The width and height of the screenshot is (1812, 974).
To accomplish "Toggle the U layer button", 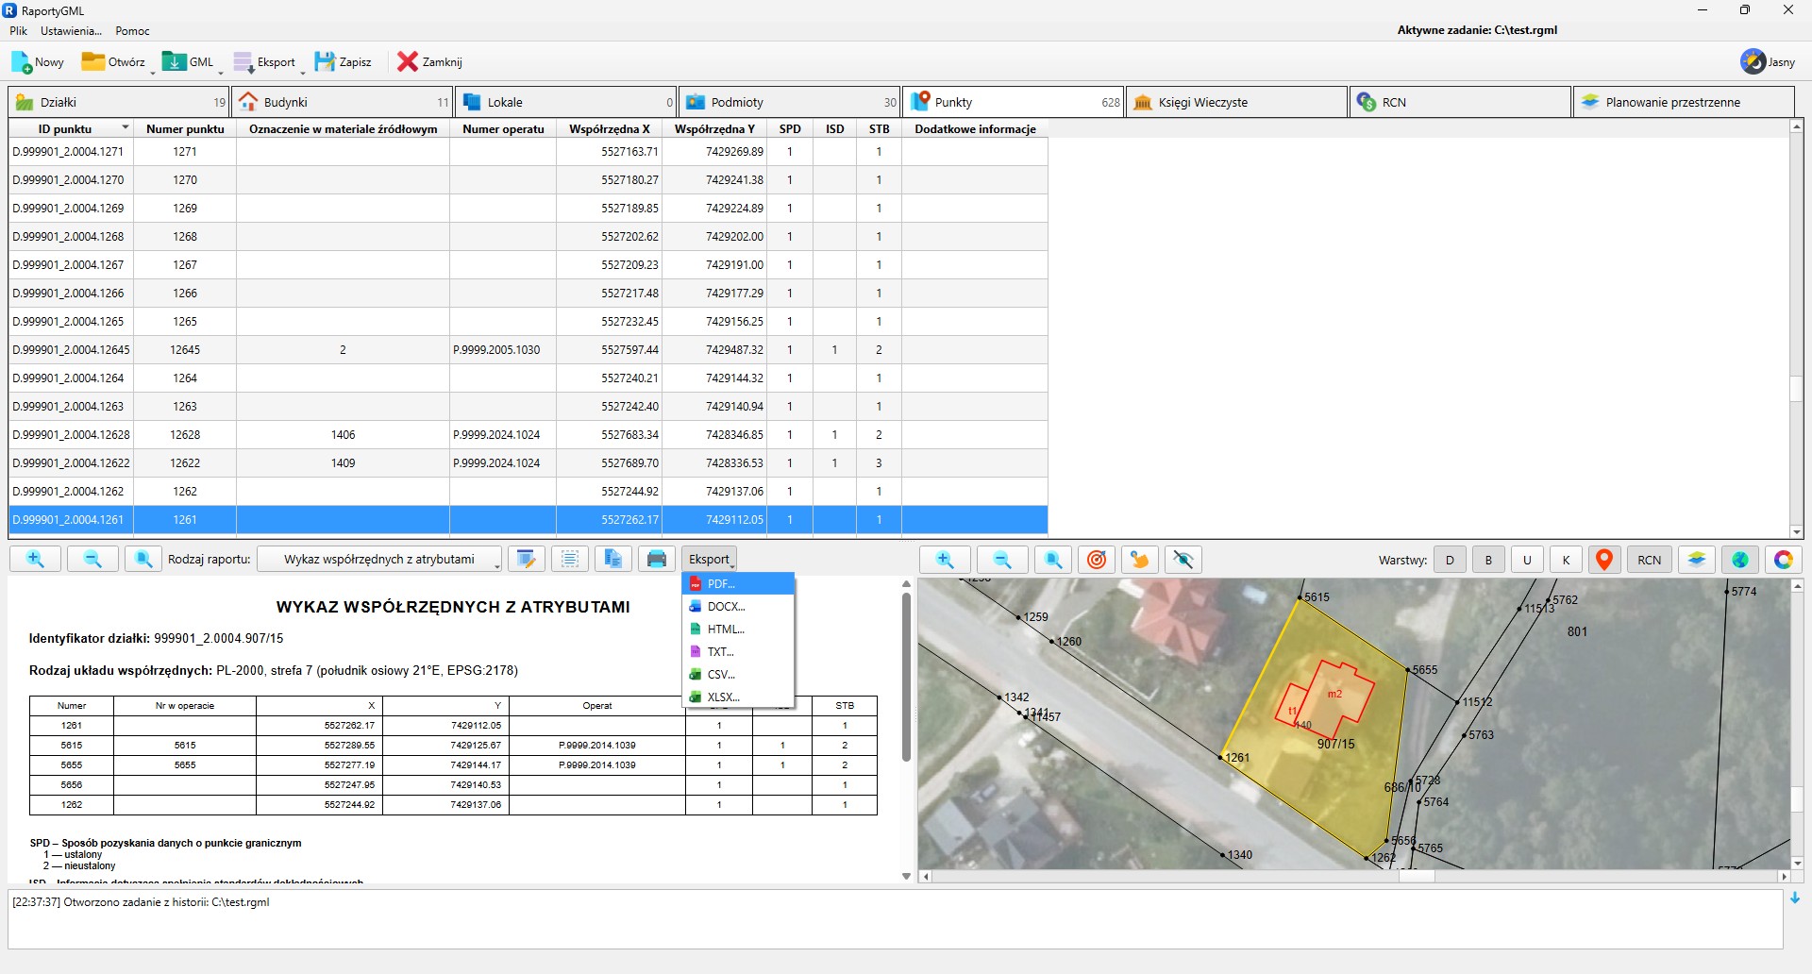I will pyautogui.click(x=1528, y=560).
